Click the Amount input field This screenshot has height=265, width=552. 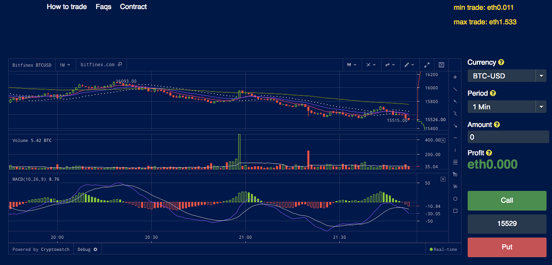[508, 137]
